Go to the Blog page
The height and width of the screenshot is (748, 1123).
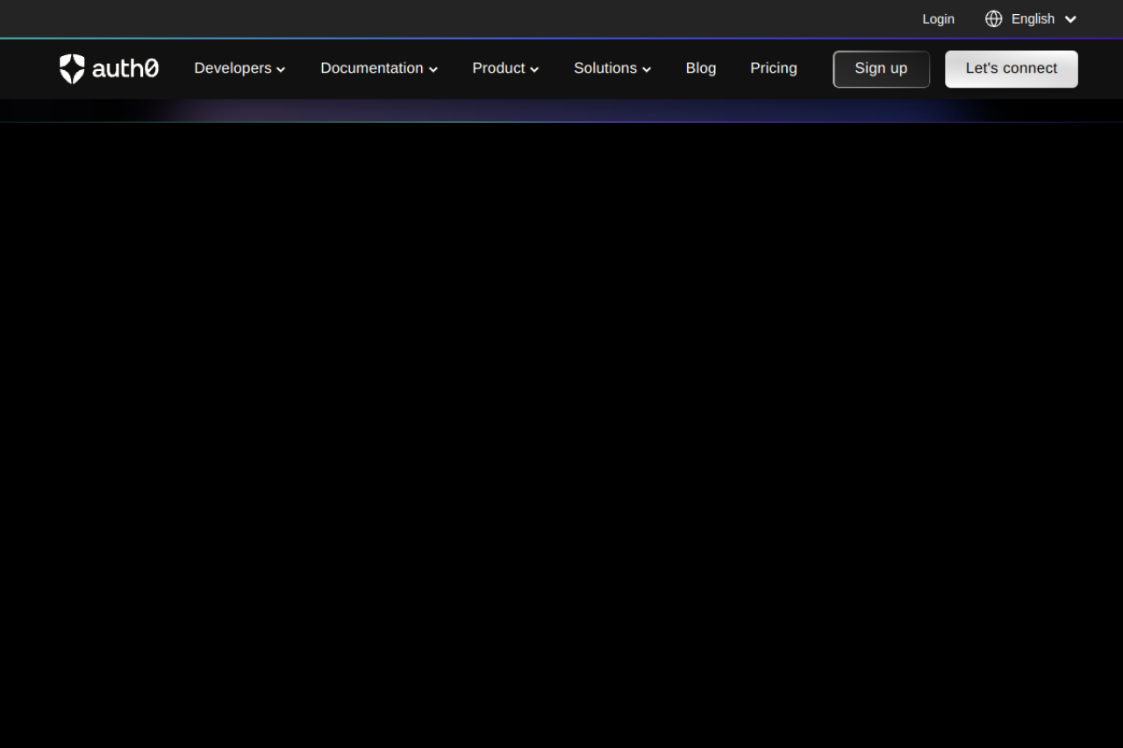(x=700, y=68)
